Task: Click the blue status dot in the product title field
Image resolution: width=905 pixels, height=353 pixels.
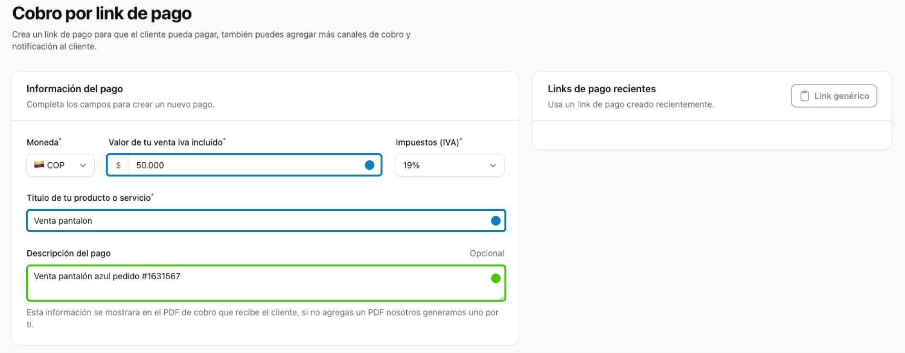Action: coord(496,220)
